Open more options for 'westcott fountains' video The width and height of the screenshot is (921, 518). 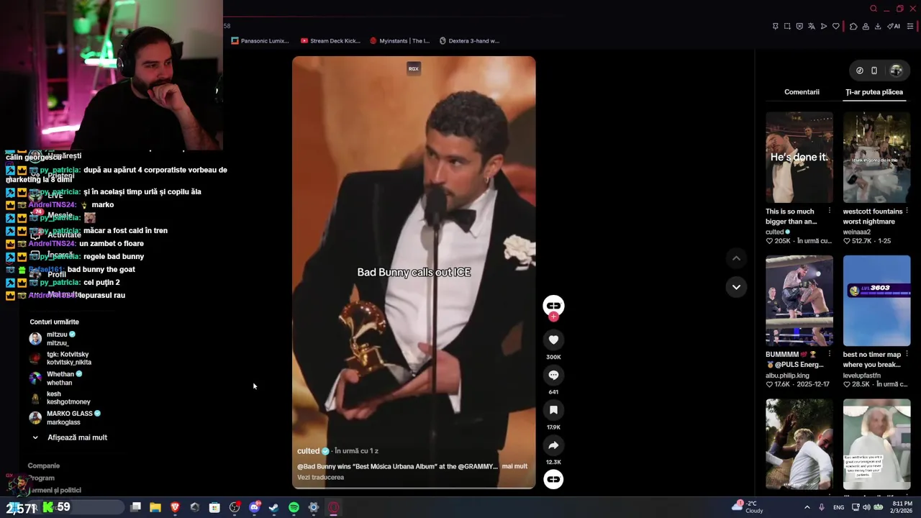(x=906, y=212)
